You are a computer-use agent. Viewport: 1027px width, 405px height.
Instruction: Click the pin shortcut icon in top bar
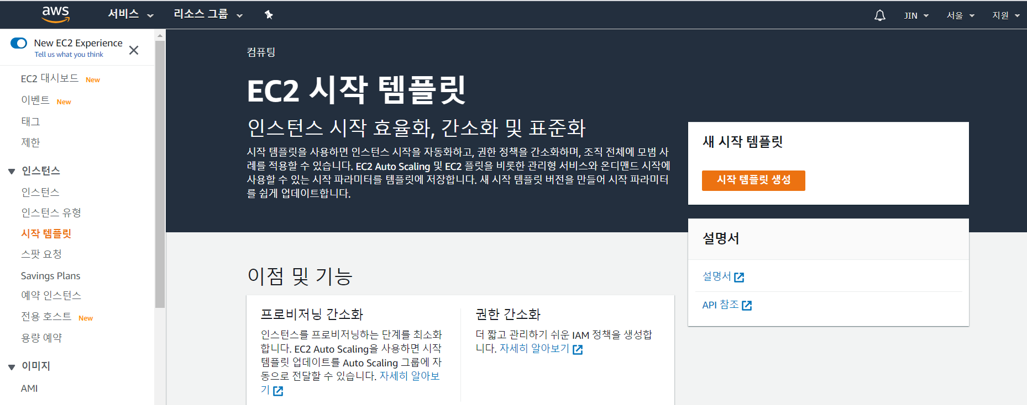(x=269, y=15)
